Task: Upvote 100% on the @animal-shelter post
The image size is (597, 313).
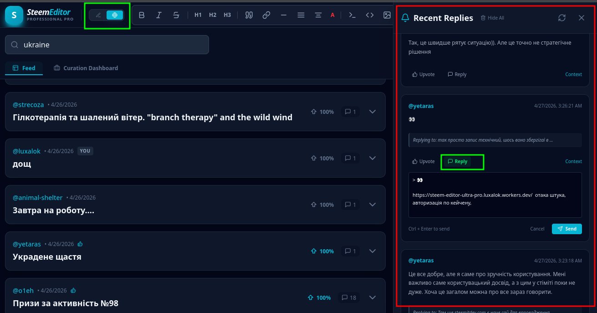Action: (x=322, y=205)
